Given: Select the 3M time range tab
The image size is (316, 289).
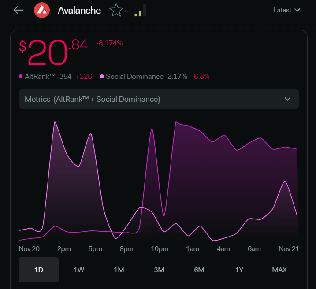Looking at the screenshot, I should pos(159,270).
